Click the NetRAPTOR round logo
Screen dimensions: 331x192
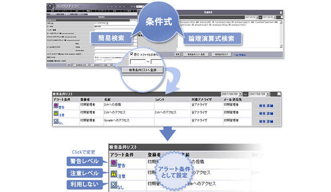coord(51,7)
